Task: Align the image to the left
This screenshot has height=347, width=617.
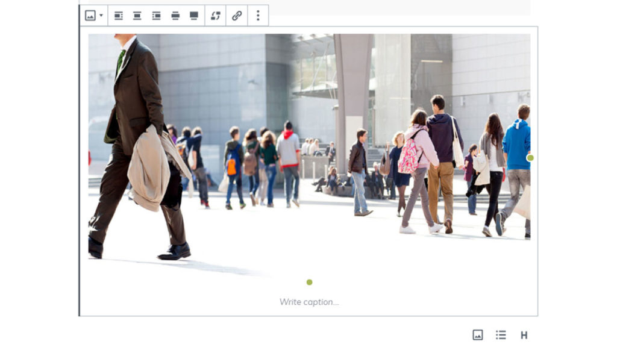Action: tap(119, 16)
